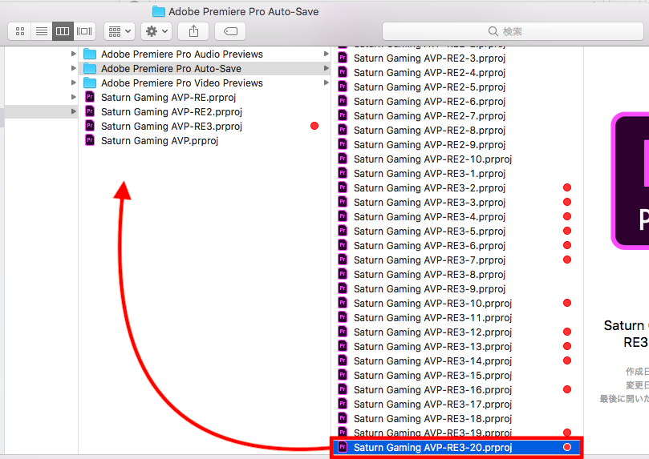The image size is (649, 459).
Task: Click Premiere icon of AVP-RE.prproj
Action: [90, 97]
